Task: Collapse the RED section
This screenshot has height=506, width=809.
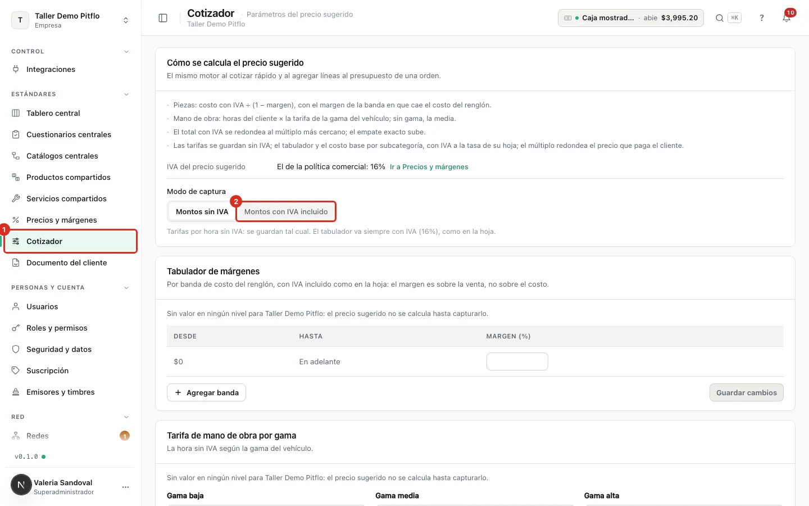Action: coord(126,417)
